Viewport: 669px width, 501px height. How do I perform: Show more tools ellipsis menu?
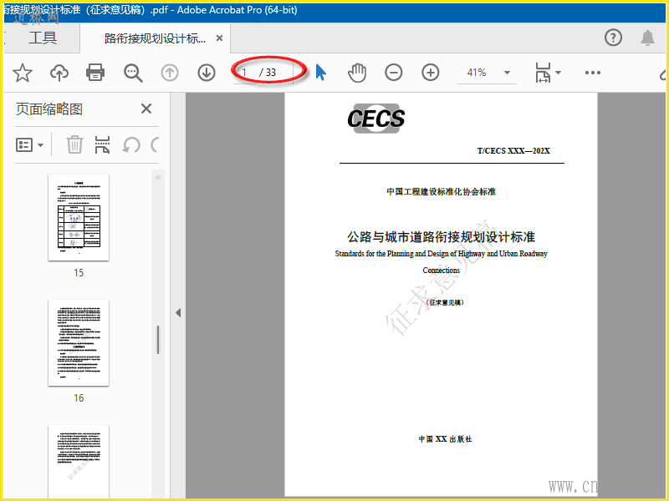click(x=593, y=73)
